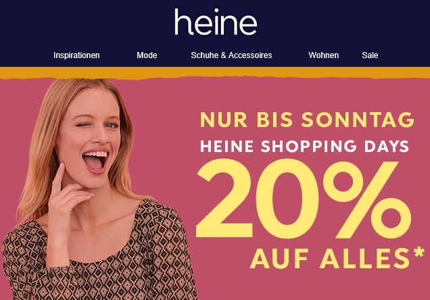Click the orange stripe below navigation
This screenshot has width=430, height=300.
[x=215, y=73]
